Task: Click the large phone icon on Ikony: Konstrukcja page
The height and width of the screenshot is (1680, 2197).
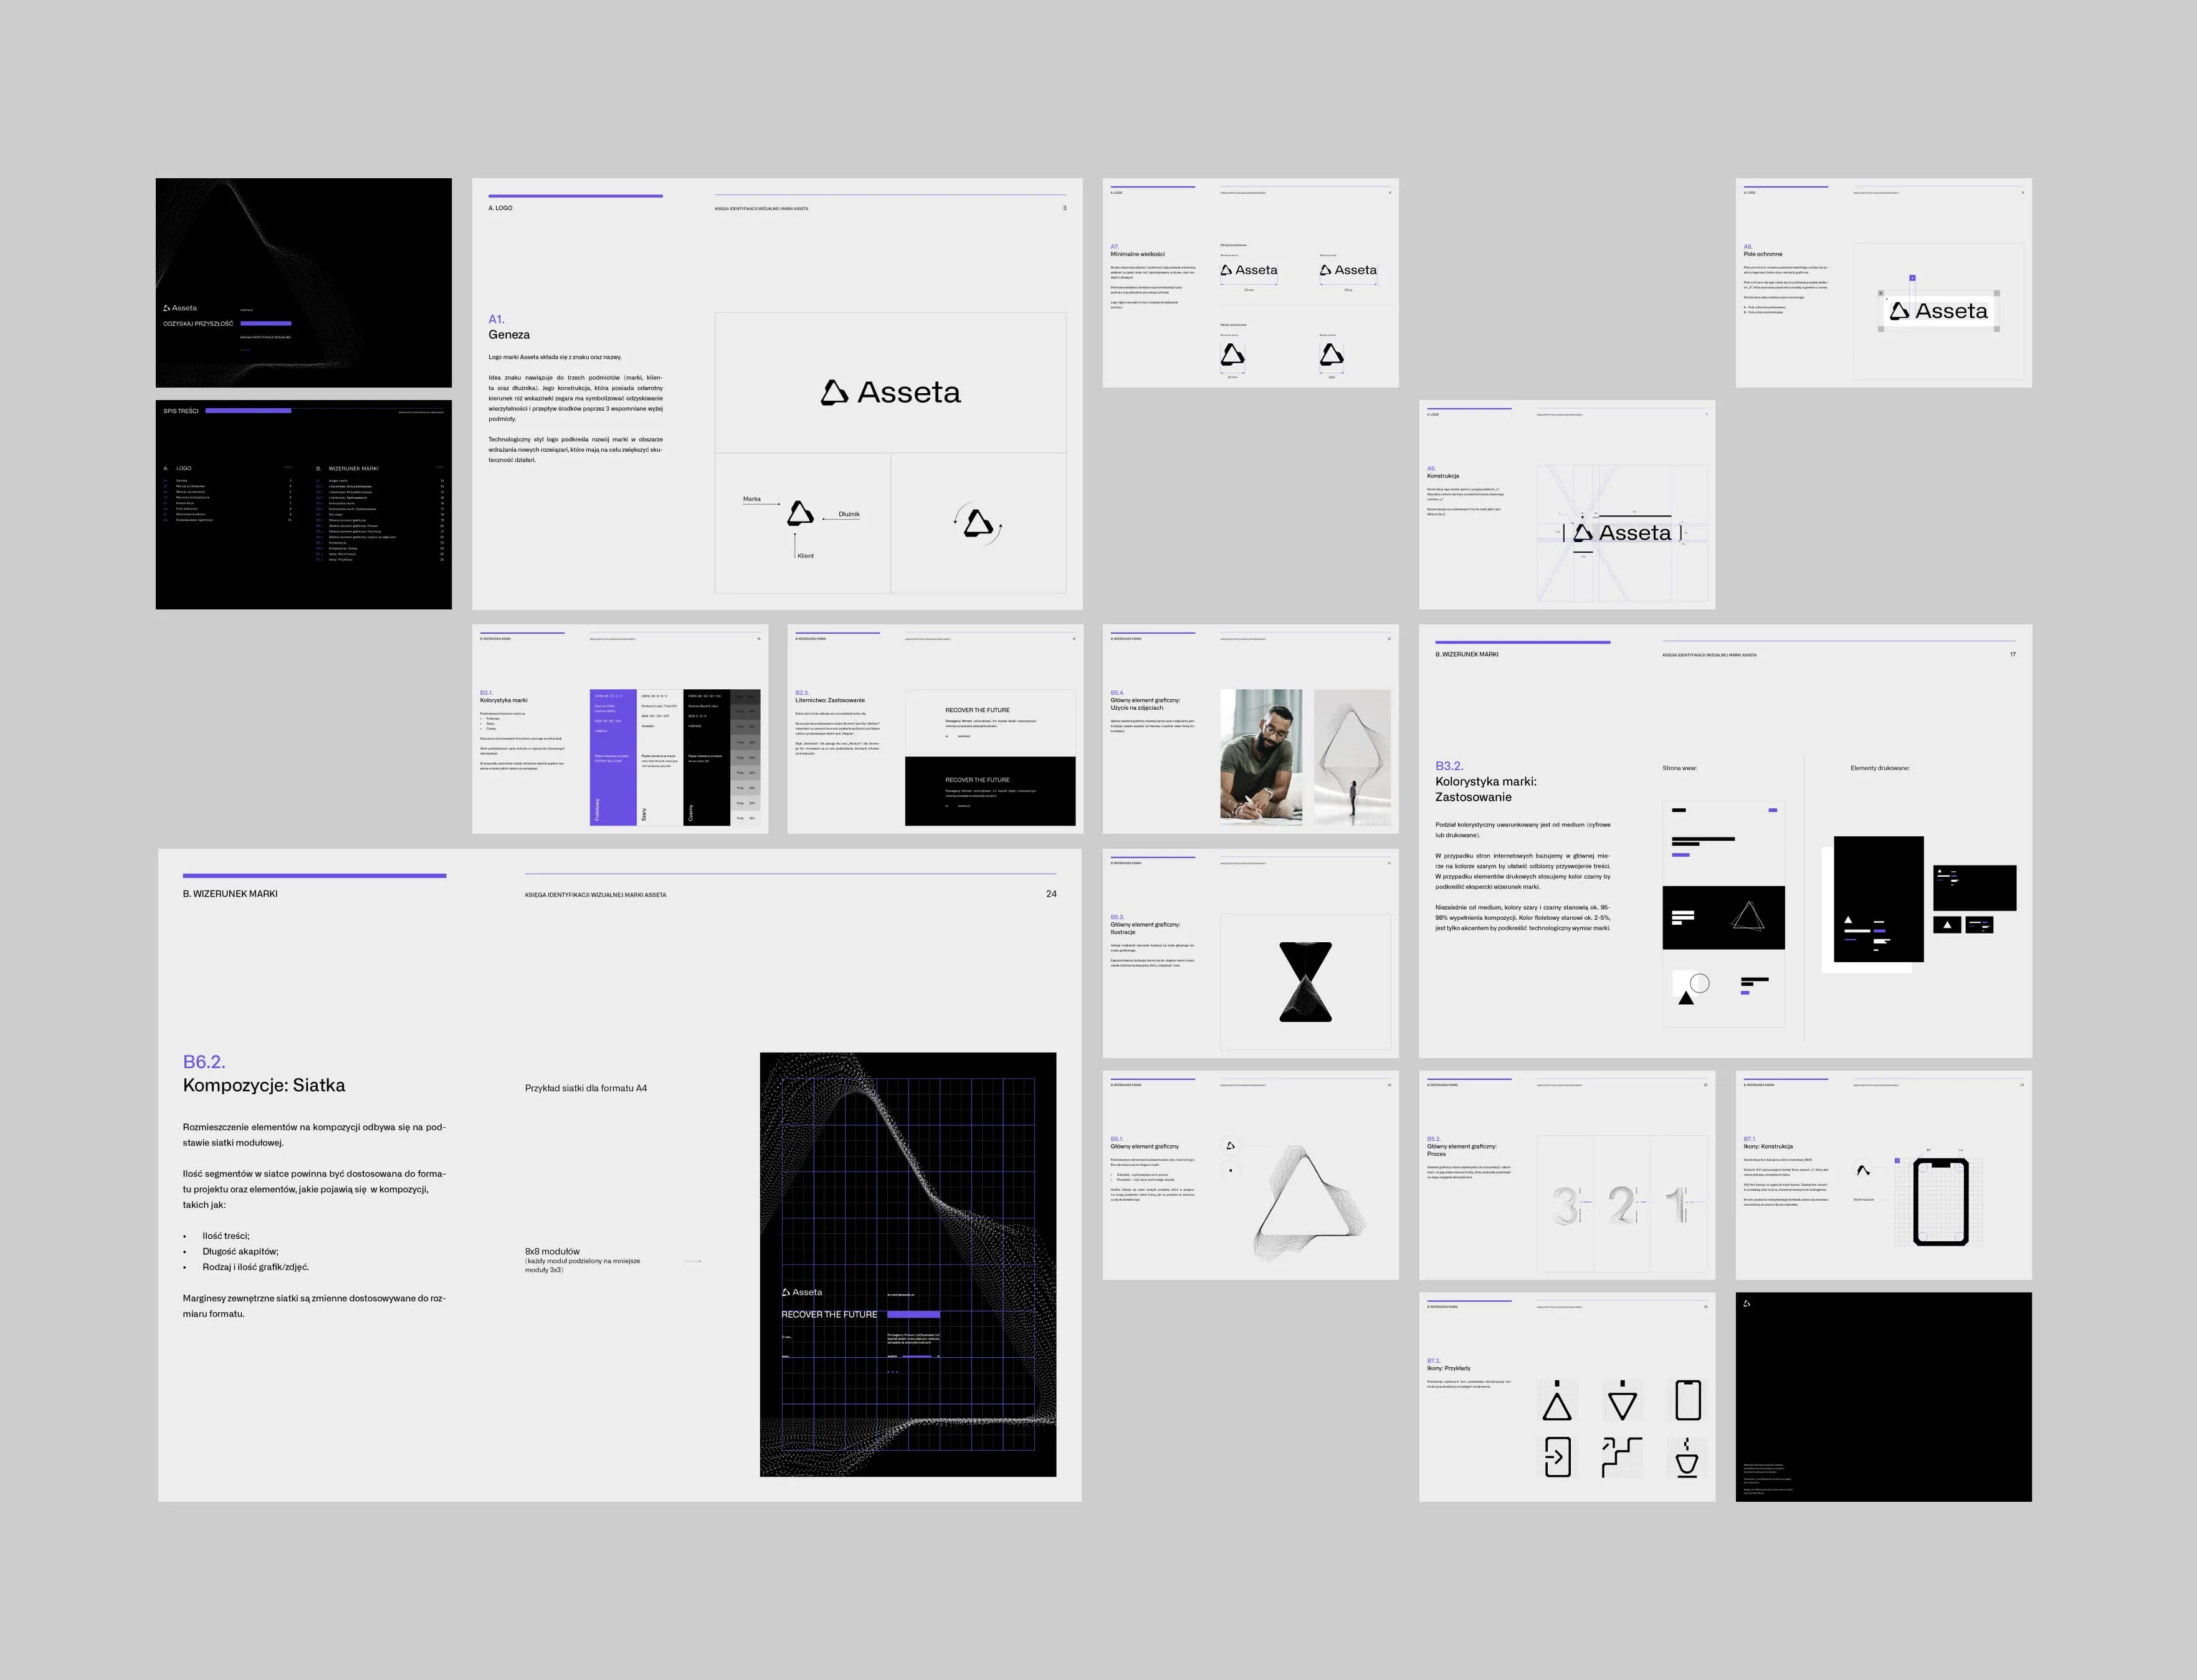Action: [x=1940, y=1202]
